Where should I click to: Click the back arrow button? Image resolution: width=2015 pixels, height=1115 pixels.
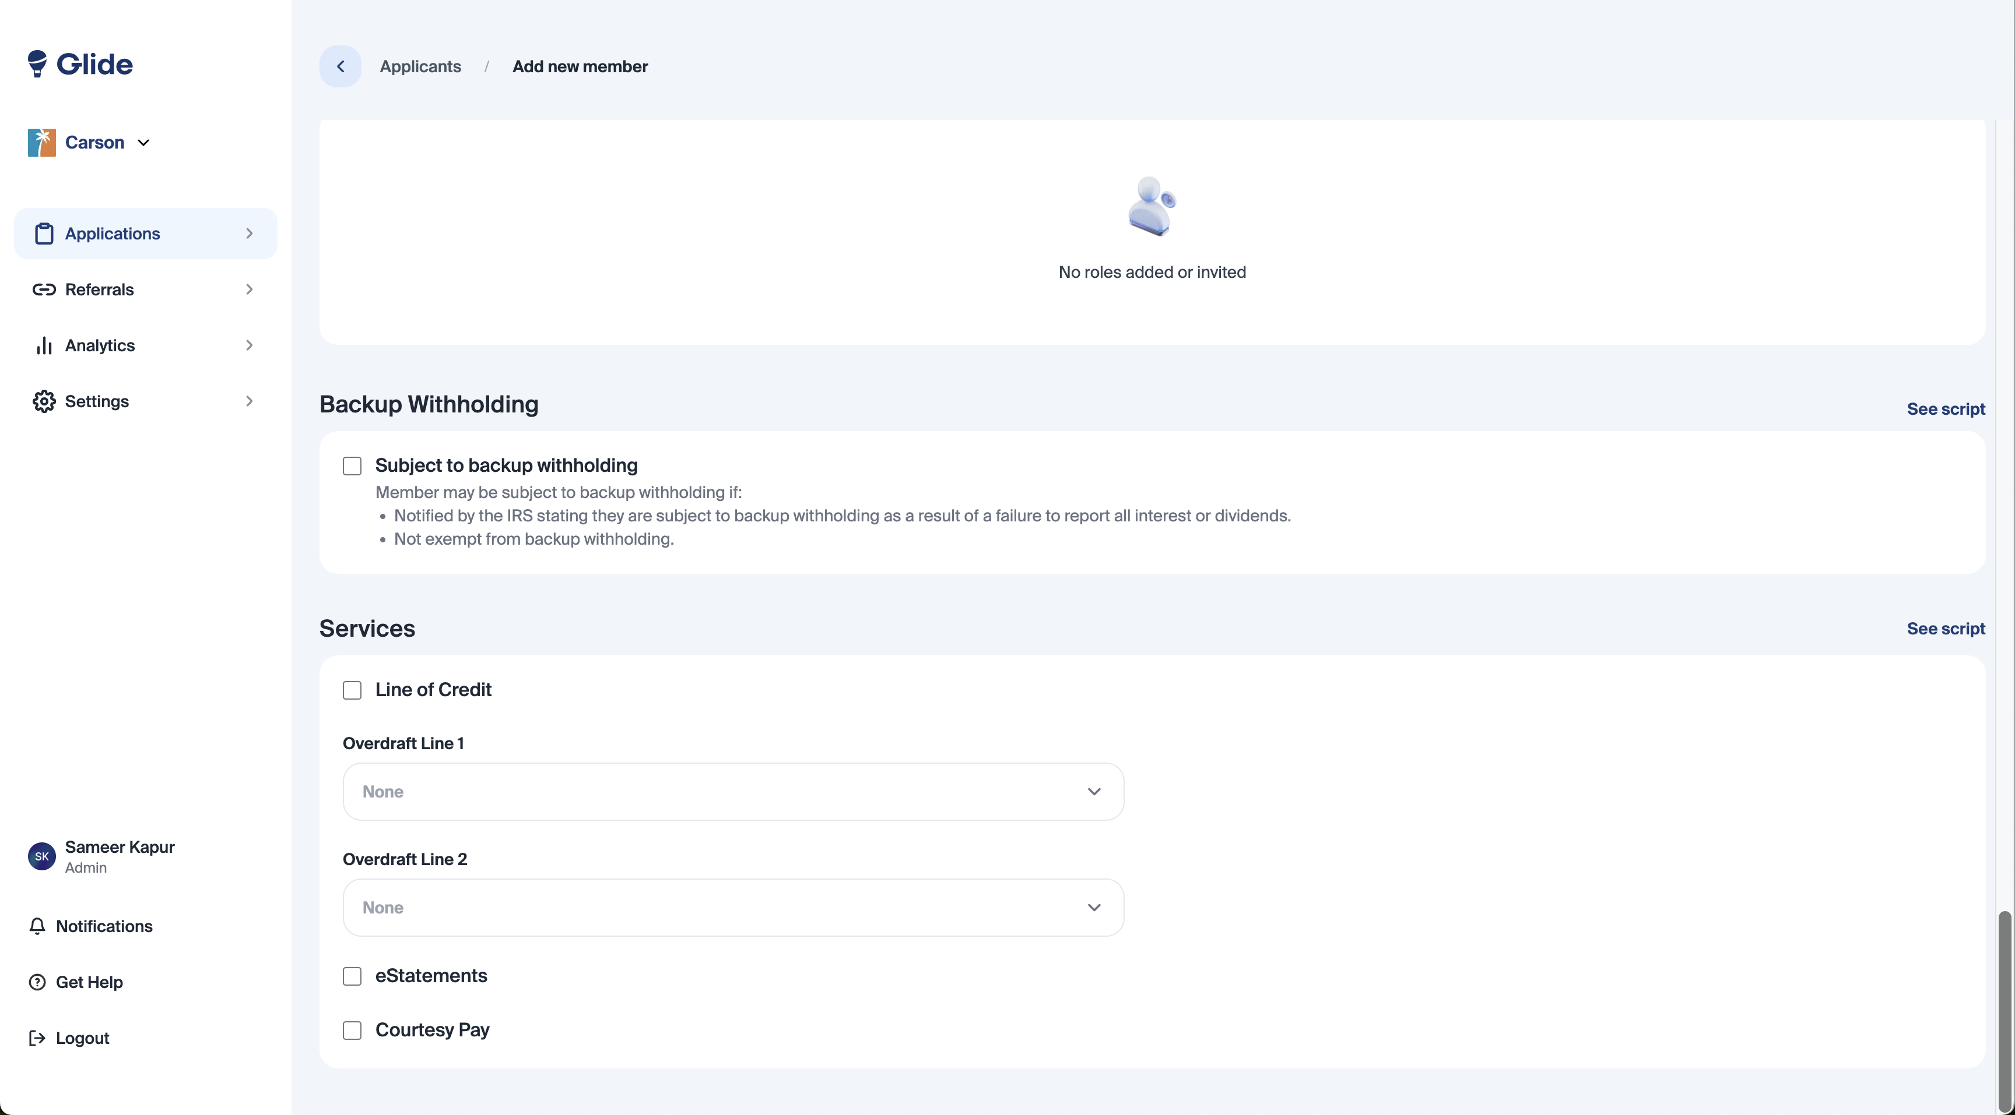pos(340,66)
